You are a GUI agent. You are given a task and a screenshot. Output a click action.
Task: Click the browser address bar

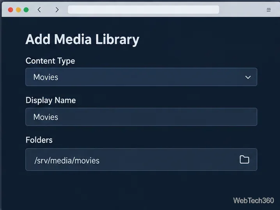click(x=144, y=9)
